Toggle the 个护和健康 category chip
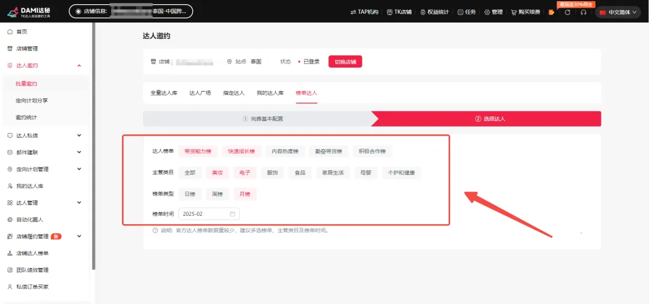 click(x=401, y=173)
